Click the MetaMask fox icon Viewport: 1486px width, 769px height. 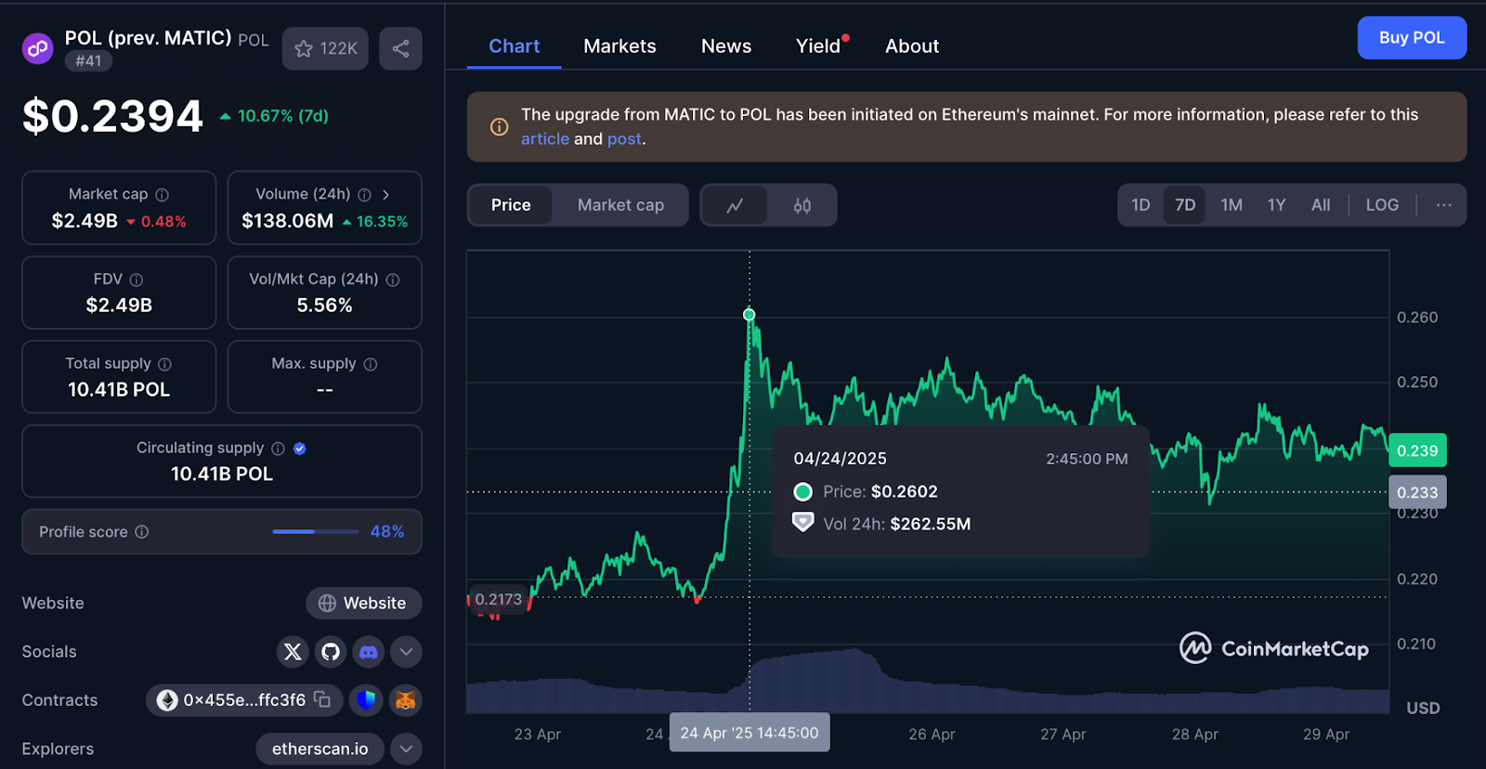(x=406, y=700)
